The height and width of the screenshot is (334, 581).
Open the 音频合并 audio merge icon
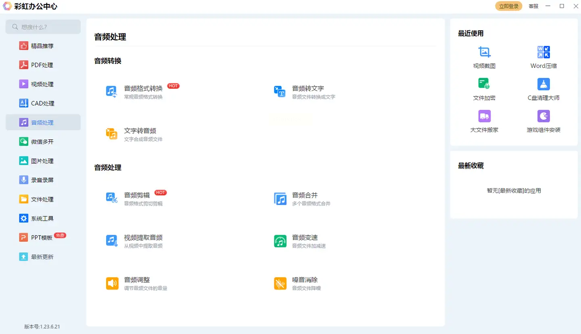pos(280,199)
